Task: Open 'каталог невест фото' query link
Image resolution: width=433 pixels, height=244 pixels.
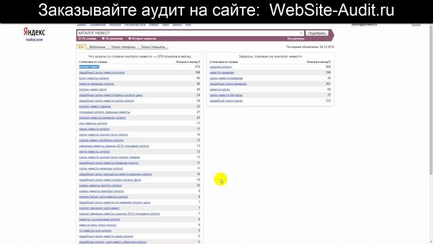Action: coord(93,89)
